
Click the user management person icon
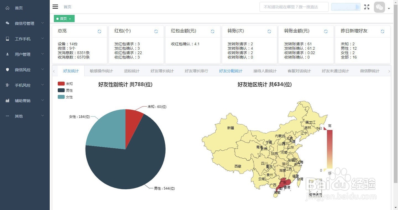point(7,54)
